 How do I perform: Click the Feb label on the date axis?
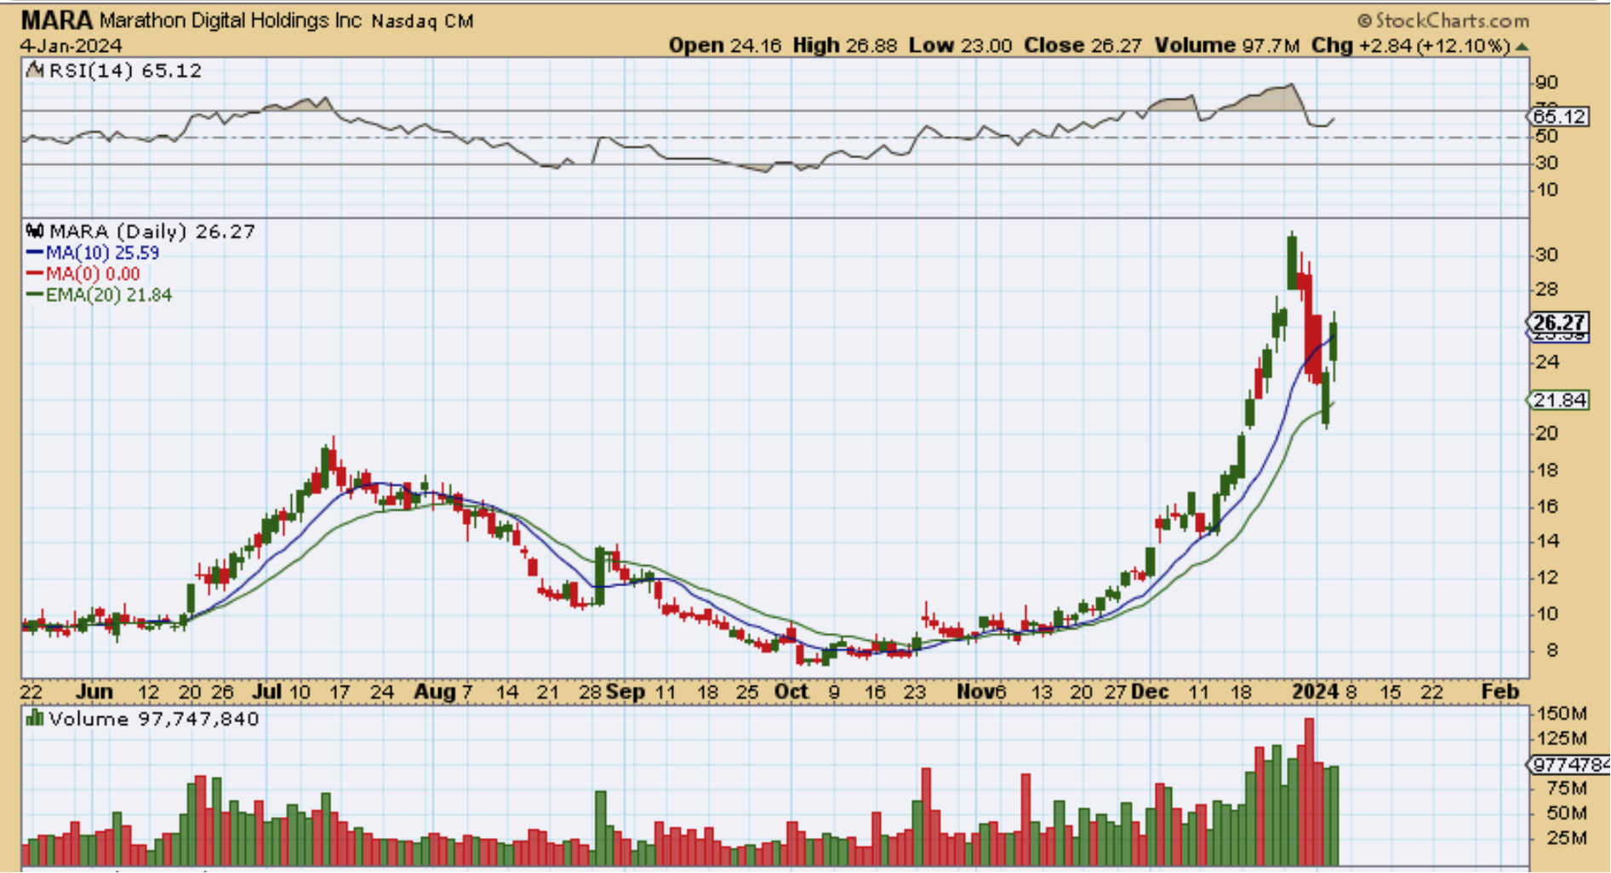[1500, 692]
